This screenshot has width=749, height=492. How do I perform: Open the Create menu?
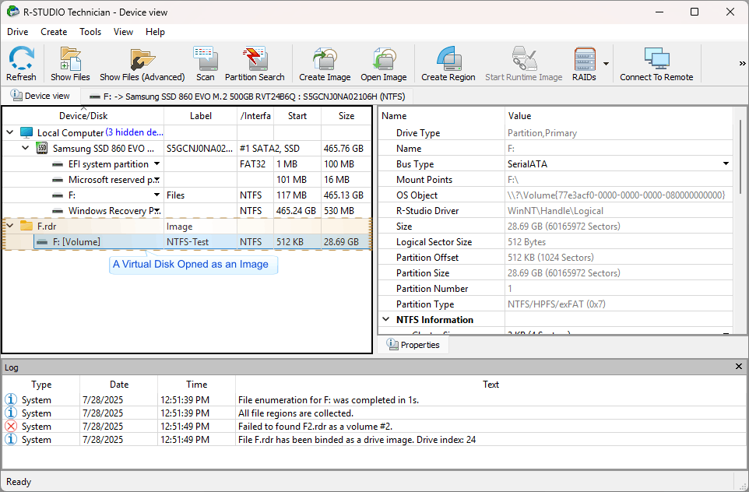[54, 31]
